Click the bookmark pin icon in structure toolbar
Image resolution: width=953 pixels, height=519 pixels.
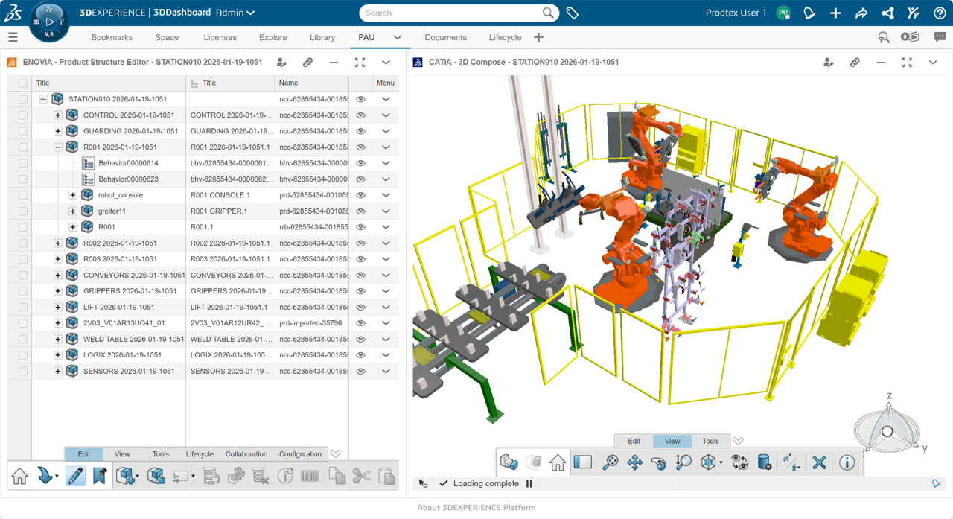tap(100, 475)
